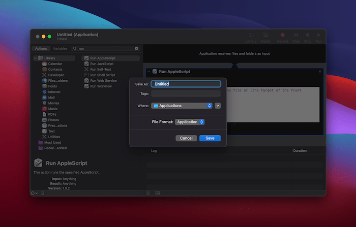Open the Where location dropdown
This screenshot has height=227, width=356.
click(182, 106)
